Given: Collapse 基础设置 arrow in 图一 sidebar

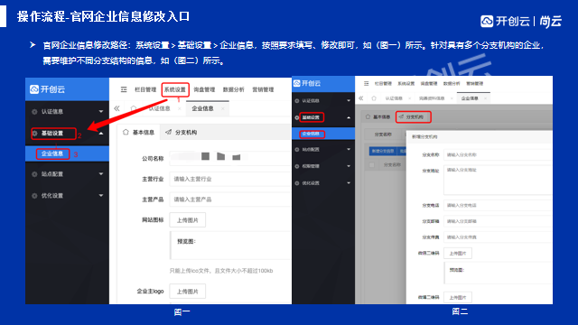Looking at the screenshot, I should tap(100, 133).
